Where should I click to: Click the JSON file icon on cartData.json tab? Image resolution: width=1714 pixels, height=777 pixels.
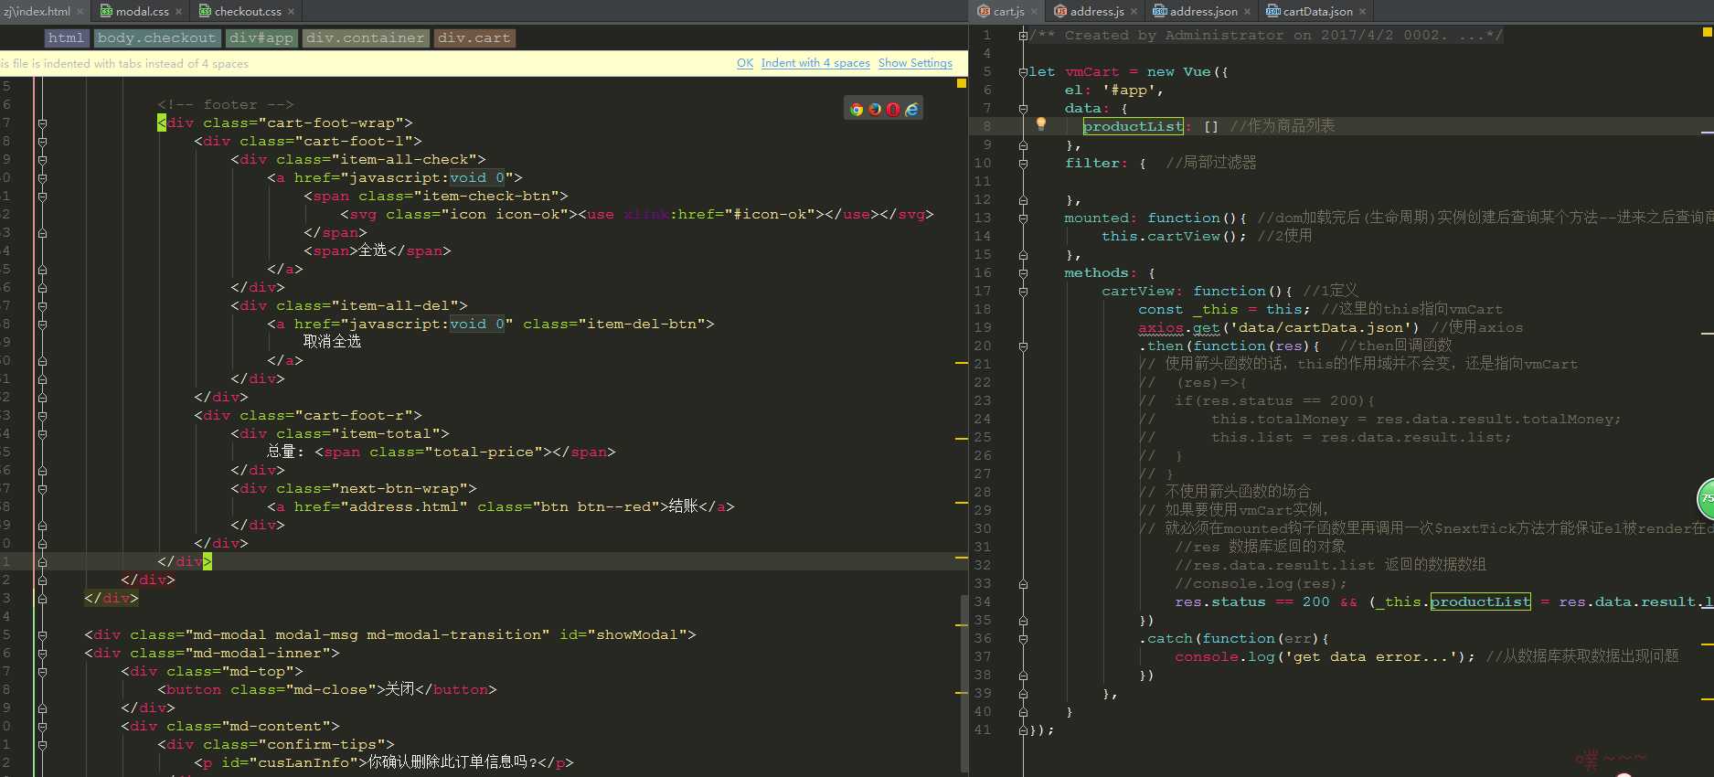(x=1273, y=11)
